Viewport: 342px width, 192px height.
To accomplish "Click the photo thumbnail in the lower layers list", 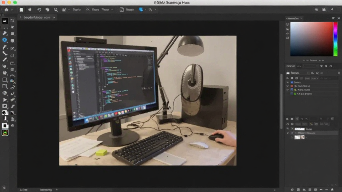I will pos(299,137).
